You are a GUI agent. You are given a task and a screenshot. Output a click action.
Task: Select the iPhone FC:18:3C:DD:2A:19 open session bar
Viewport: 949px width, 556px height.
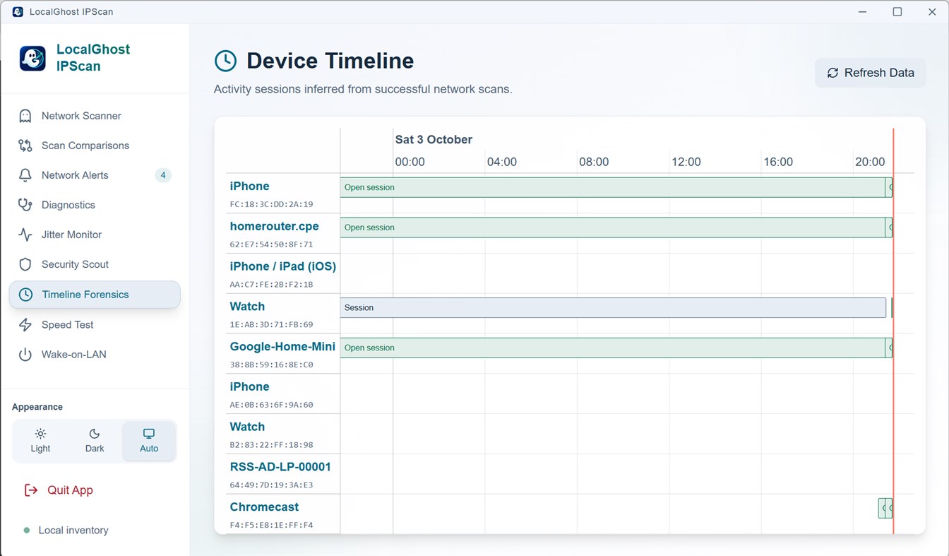pyautogui.click(x=613, y=187)
